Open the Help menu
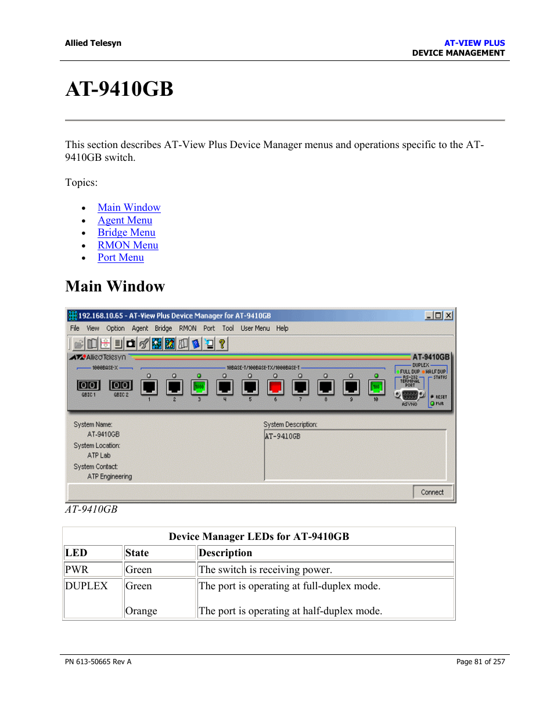Viewport: 554px width, 717px height. click(282, 329)
